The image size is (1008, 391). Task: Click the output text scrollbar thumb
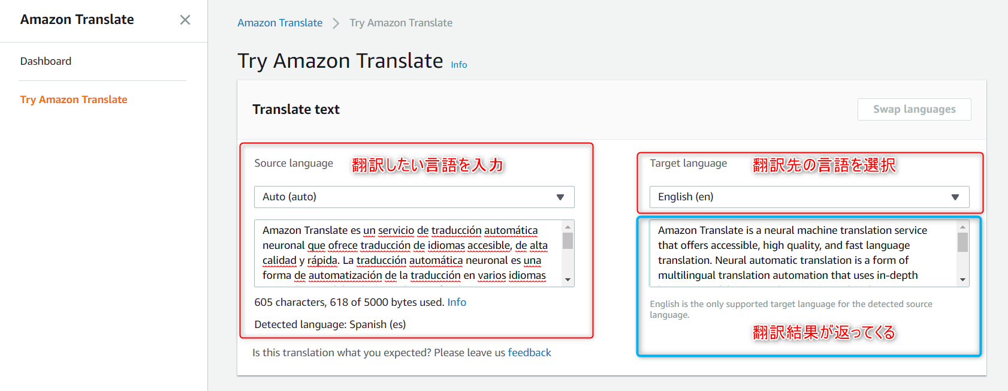(x=962, y=242)
